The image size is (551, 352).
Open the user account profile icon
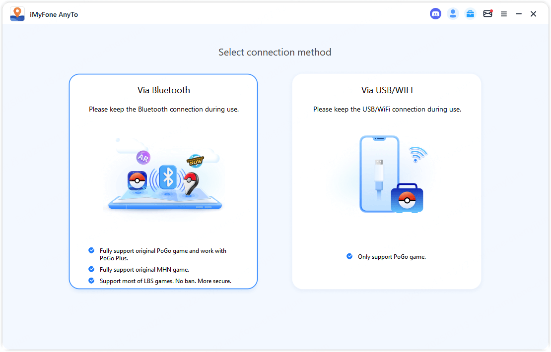point(453,14)
